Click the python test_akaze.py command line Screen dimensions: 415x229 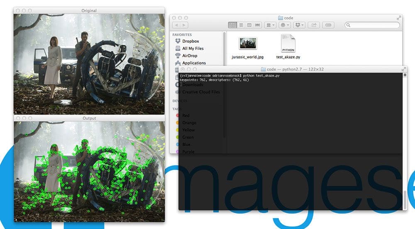[229, 76]
